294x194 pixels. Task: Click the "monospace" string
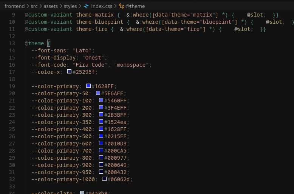click(131, 65)
